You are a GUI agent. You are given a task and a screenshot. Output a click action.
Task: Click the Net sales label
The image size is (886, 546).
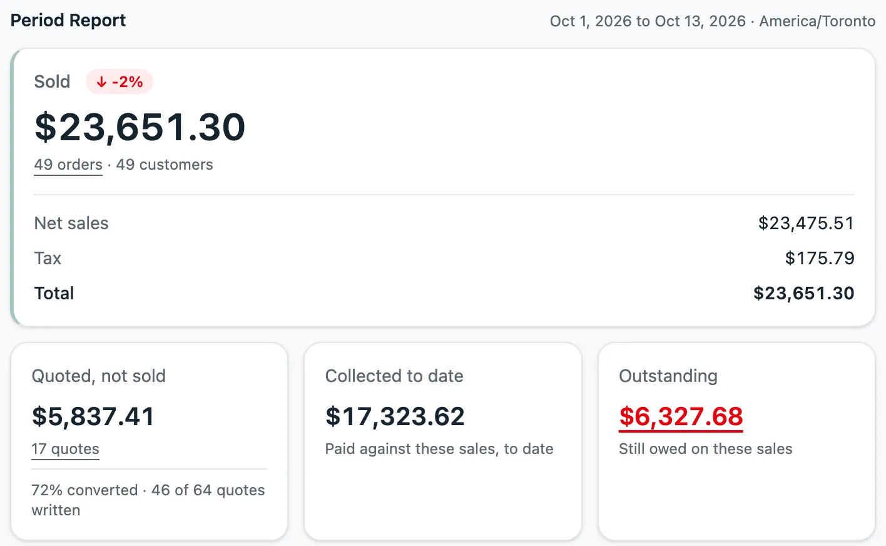click(x=71, y=224)
